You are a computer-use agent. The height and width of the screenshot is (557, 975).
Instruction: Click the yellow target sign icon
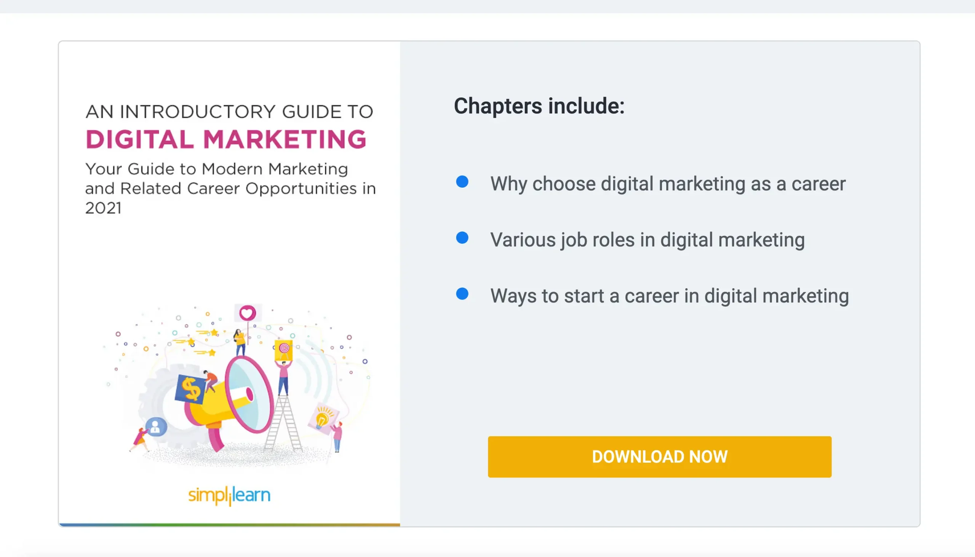click(x=283, y=349)
